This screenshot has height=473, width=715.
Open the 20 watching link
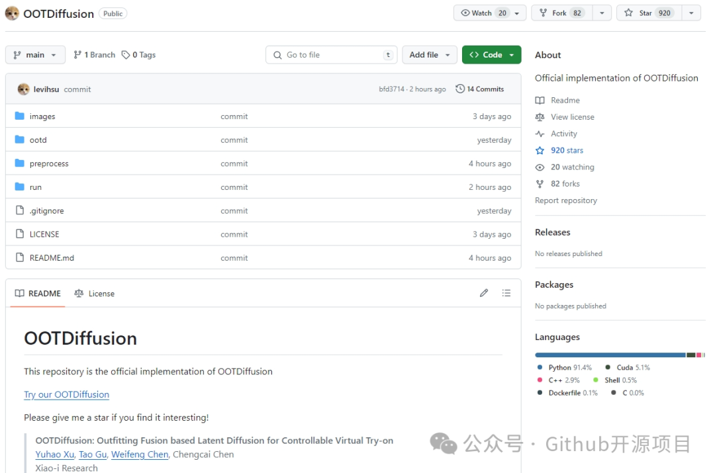coord(572,167)
